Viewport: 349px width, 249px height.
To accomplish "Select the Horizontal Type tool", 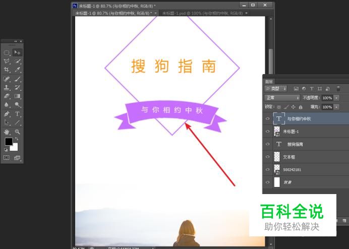I will [x=17, y=114].
